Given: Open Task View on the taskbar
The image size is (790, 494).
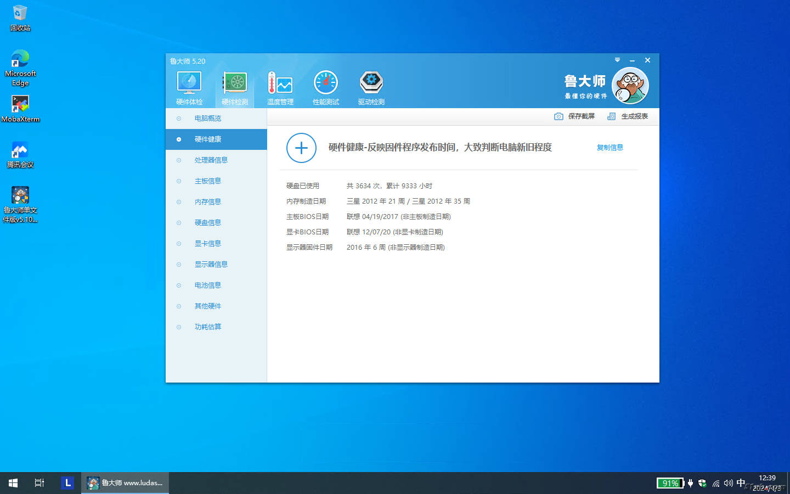Looking at the screenshot, I should [x=39, y=483].
